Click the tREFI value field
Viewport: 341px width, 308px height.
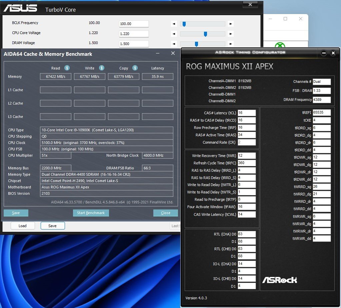[x=322, y=113]
